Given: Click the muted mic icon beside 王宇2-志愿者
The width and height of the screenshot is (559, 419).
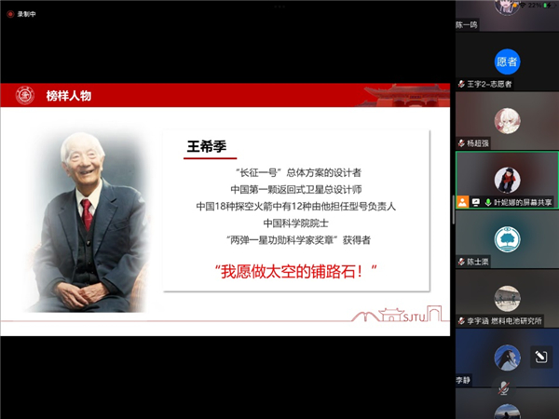Looking at the screenshot, I should pyautogui.click(x=461, y=84).
